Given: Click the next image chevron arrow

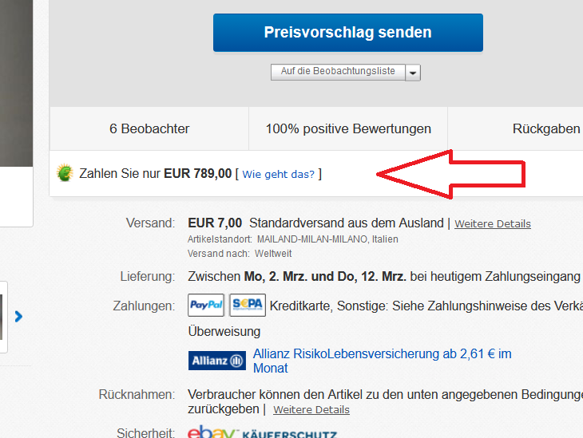Looking at the screenshot, I should click(x=18, y=317).
